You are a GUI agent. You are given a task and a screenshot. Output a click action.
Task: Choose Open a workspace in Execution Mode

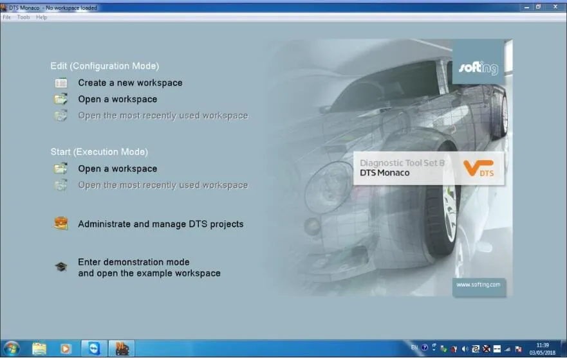pos(118,168)
